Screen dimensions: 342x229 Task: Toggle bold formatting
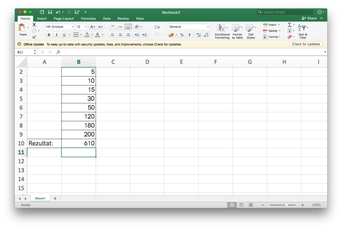tap(49, 35)
